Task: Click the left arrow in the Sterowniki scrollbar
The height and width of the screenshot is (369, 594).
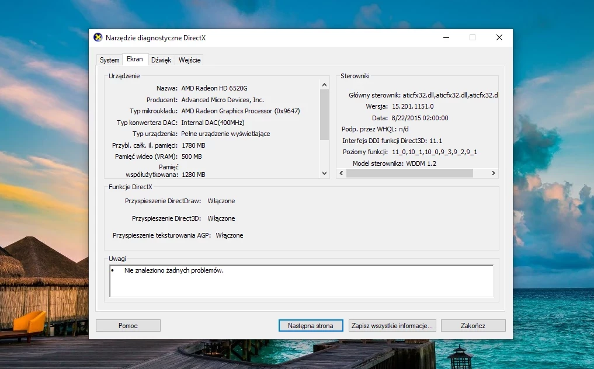Action: tap(341, 173)
